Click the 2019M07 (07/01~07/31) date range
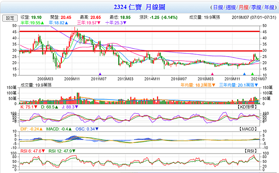 254,17
